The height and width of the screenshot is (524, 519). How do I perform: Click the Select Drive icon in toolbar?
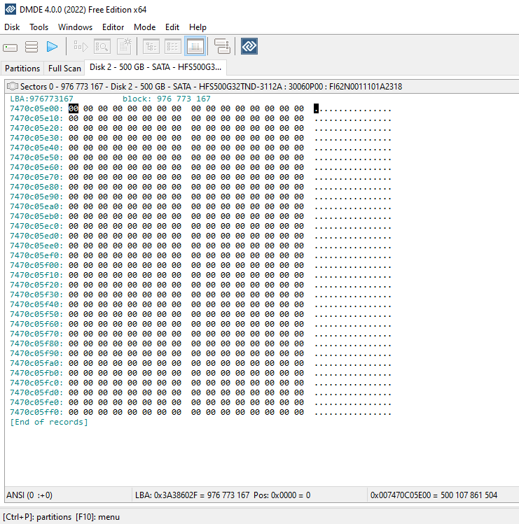(10, 47)
